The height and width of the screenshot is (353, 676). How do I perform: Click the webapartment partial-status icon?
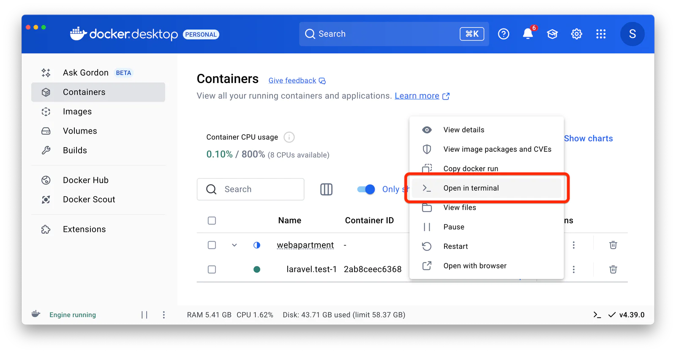tap(257, 245)
